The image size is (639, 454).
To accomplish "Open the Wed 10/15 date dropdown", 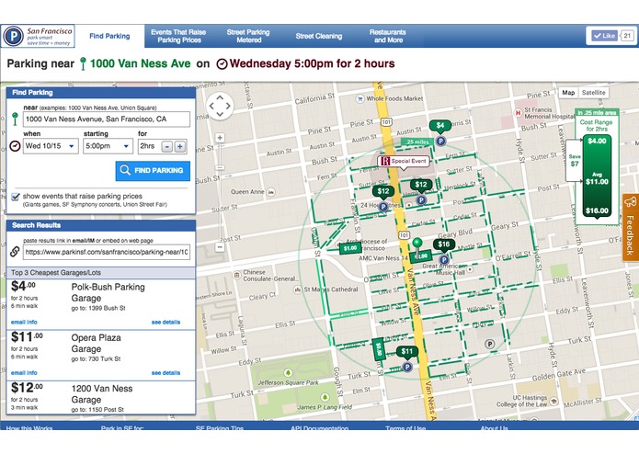I will tap(51, 146).
